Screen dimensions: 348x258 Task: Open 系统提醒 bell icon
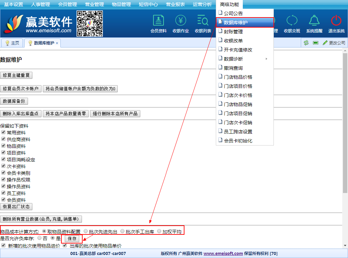point(314,21)
